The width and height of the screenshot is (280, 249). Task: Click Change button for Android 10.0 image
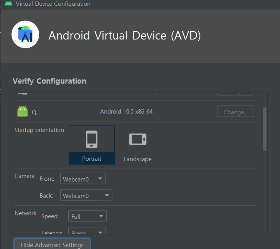236,111
